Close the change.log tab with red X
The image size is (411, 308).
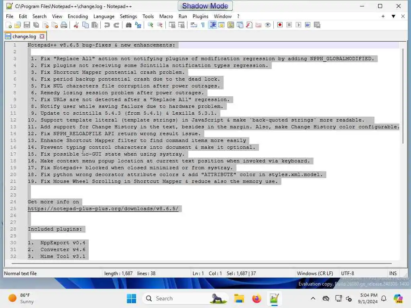click(42, 36)
